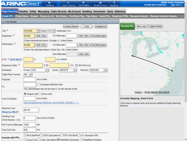This screenshot has height=141, width=187.
Task: Click the Taxi Out Fuel field
Action: 30,130
